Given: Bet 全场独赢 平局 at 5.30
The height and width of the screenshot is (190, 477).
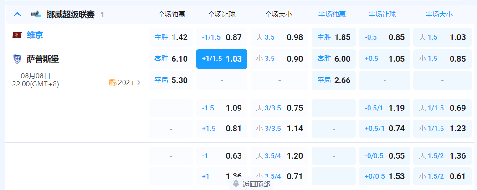Looking at the screenshot, I should (171, 80).
